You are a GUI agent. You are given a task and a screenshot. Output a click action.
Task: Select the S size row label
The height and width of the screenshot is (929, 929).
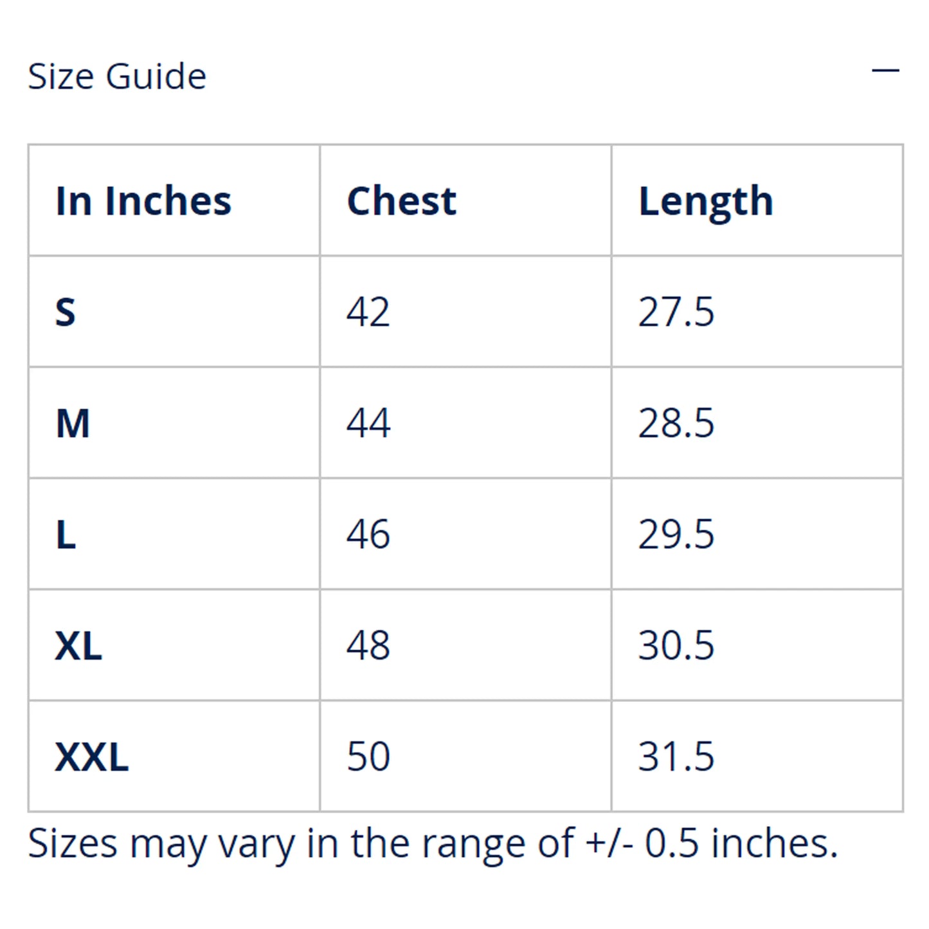coord(66,312)
